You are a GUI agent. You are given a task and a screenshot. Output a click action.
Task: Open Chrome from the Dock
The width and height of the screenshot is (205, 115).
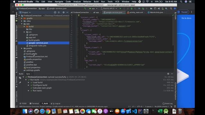point(48,111)
